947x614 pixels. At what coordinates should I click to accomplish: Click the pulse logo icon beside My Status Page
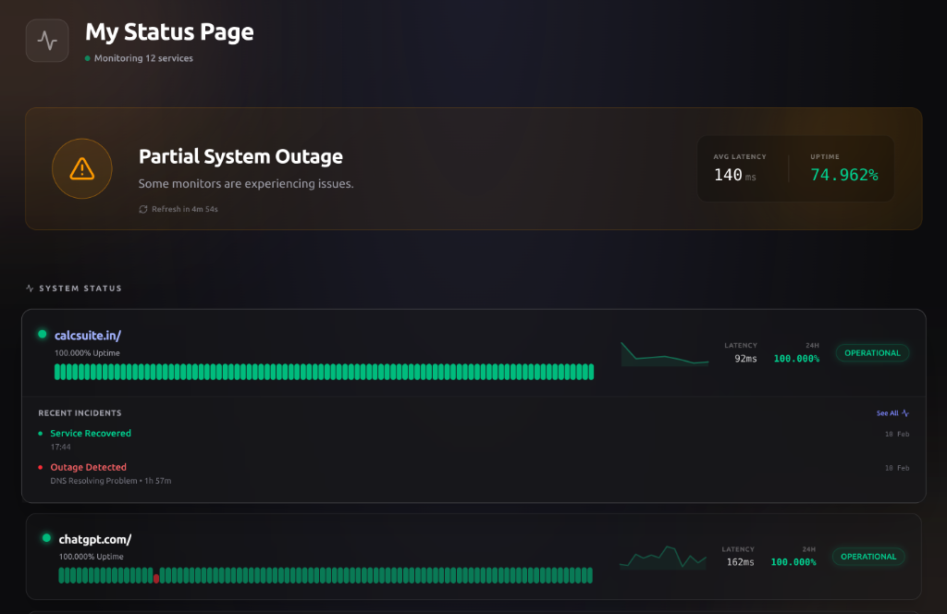[x=47, y=41]
